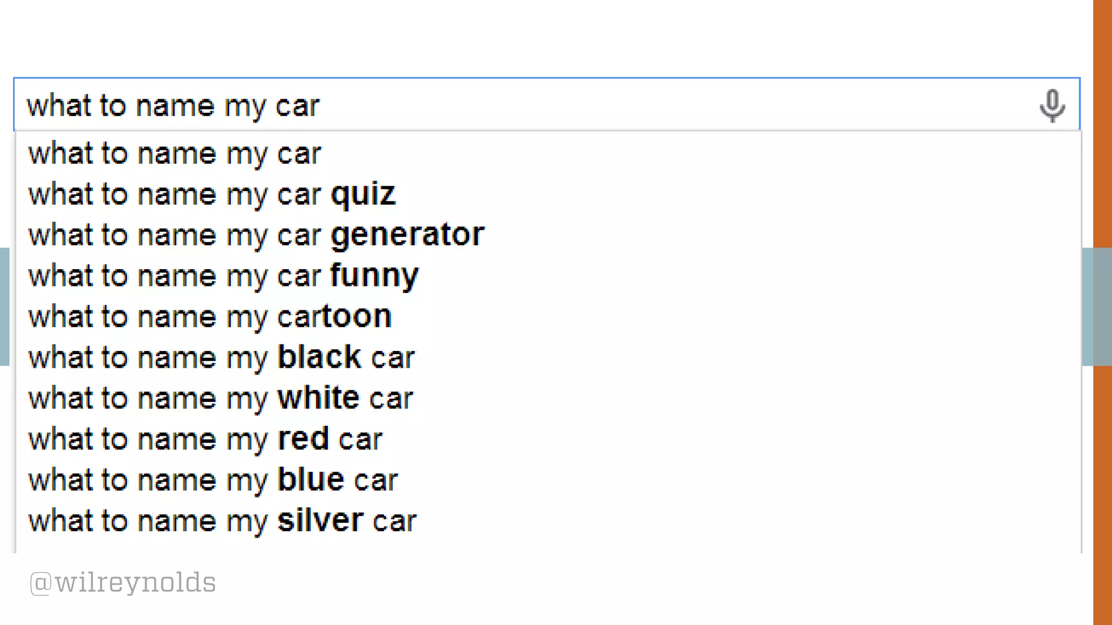Select the 'what to name my white car' suggestion

coord(220,398)
